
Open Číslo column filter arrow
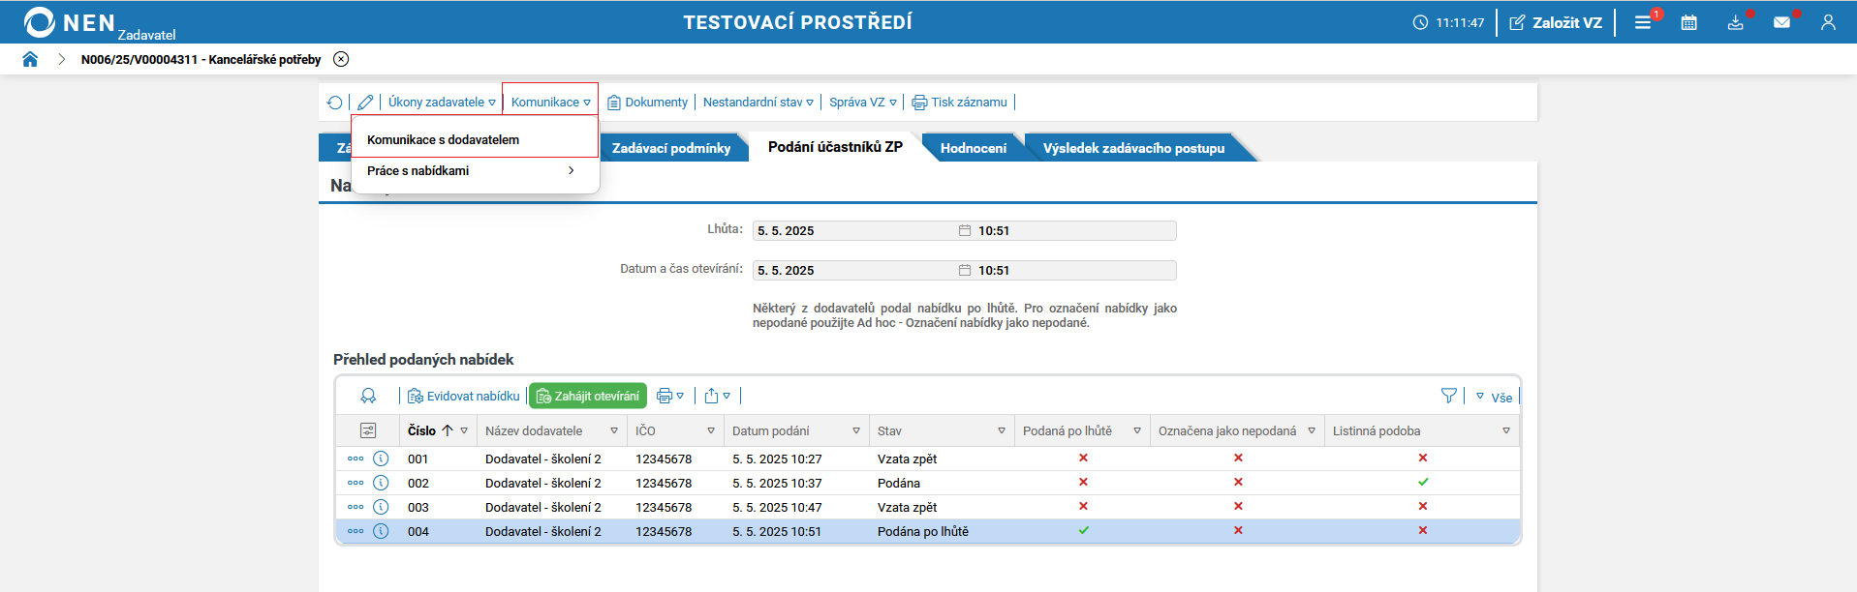coord(464,430)
